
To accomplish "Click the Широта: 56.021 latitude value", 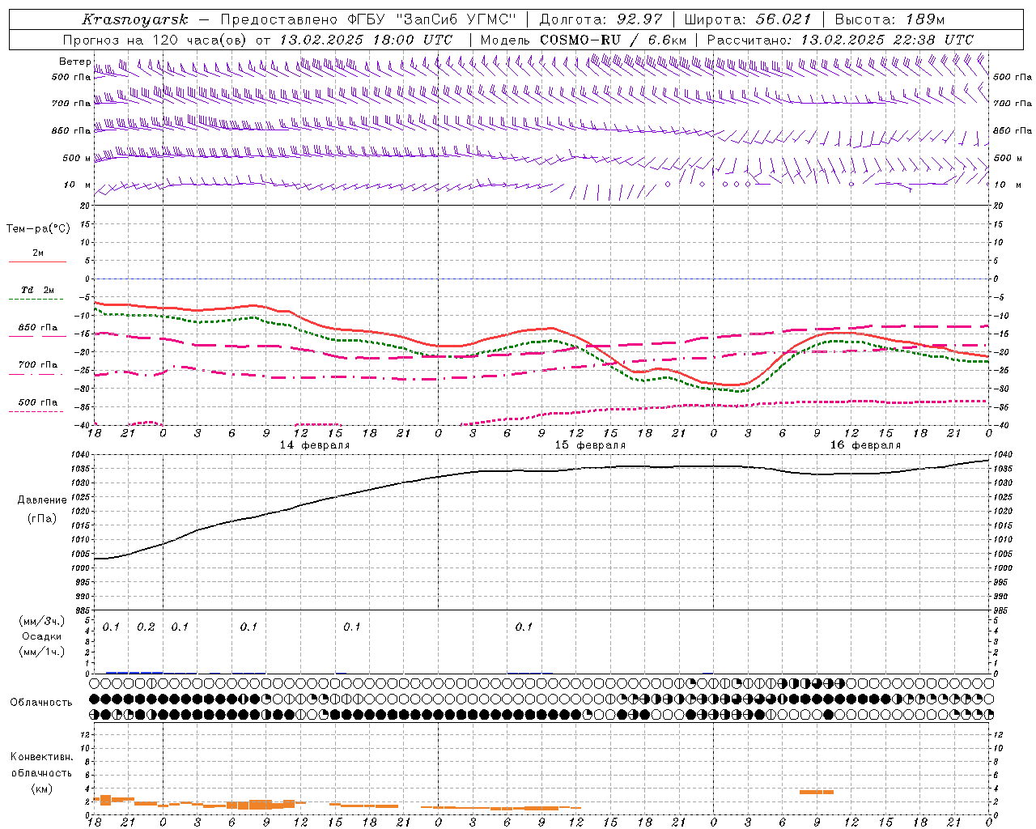I will [x=747, y=19].
